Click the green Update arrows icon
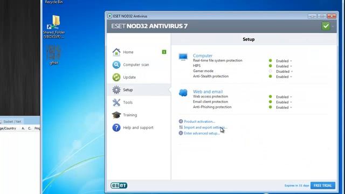Viewport: 345px width, 194px height. [116, 77]
